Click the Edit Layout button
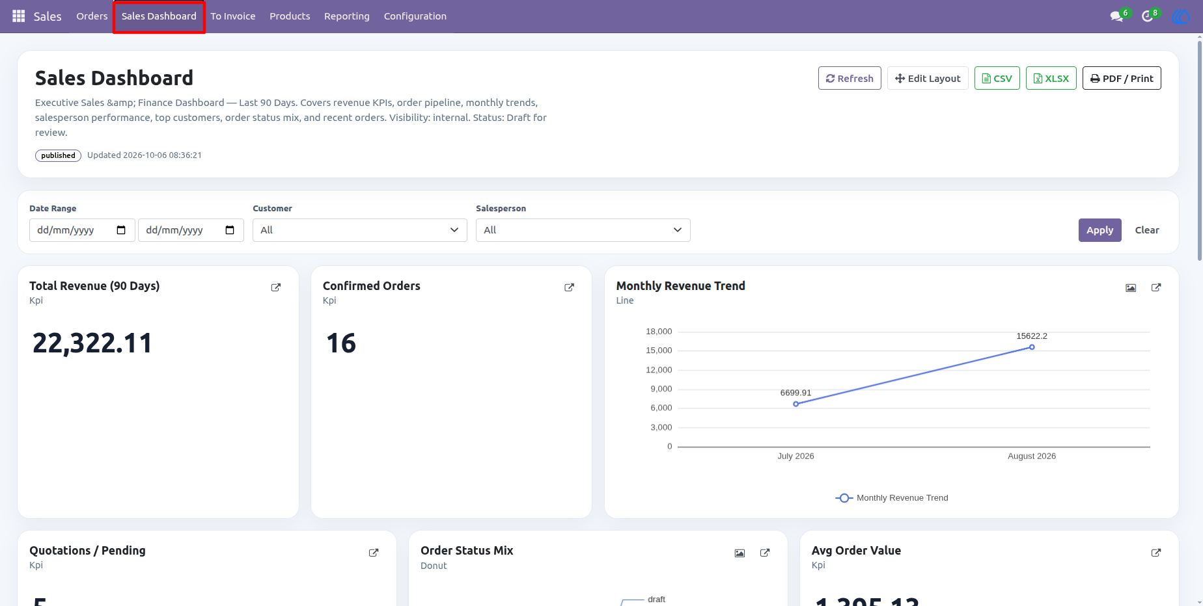 pyautogui.click(x=928, y=78)
